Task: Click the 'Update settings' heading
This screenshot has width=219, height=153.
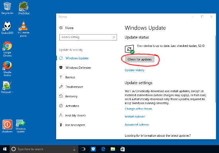Action: coord(139,83)
